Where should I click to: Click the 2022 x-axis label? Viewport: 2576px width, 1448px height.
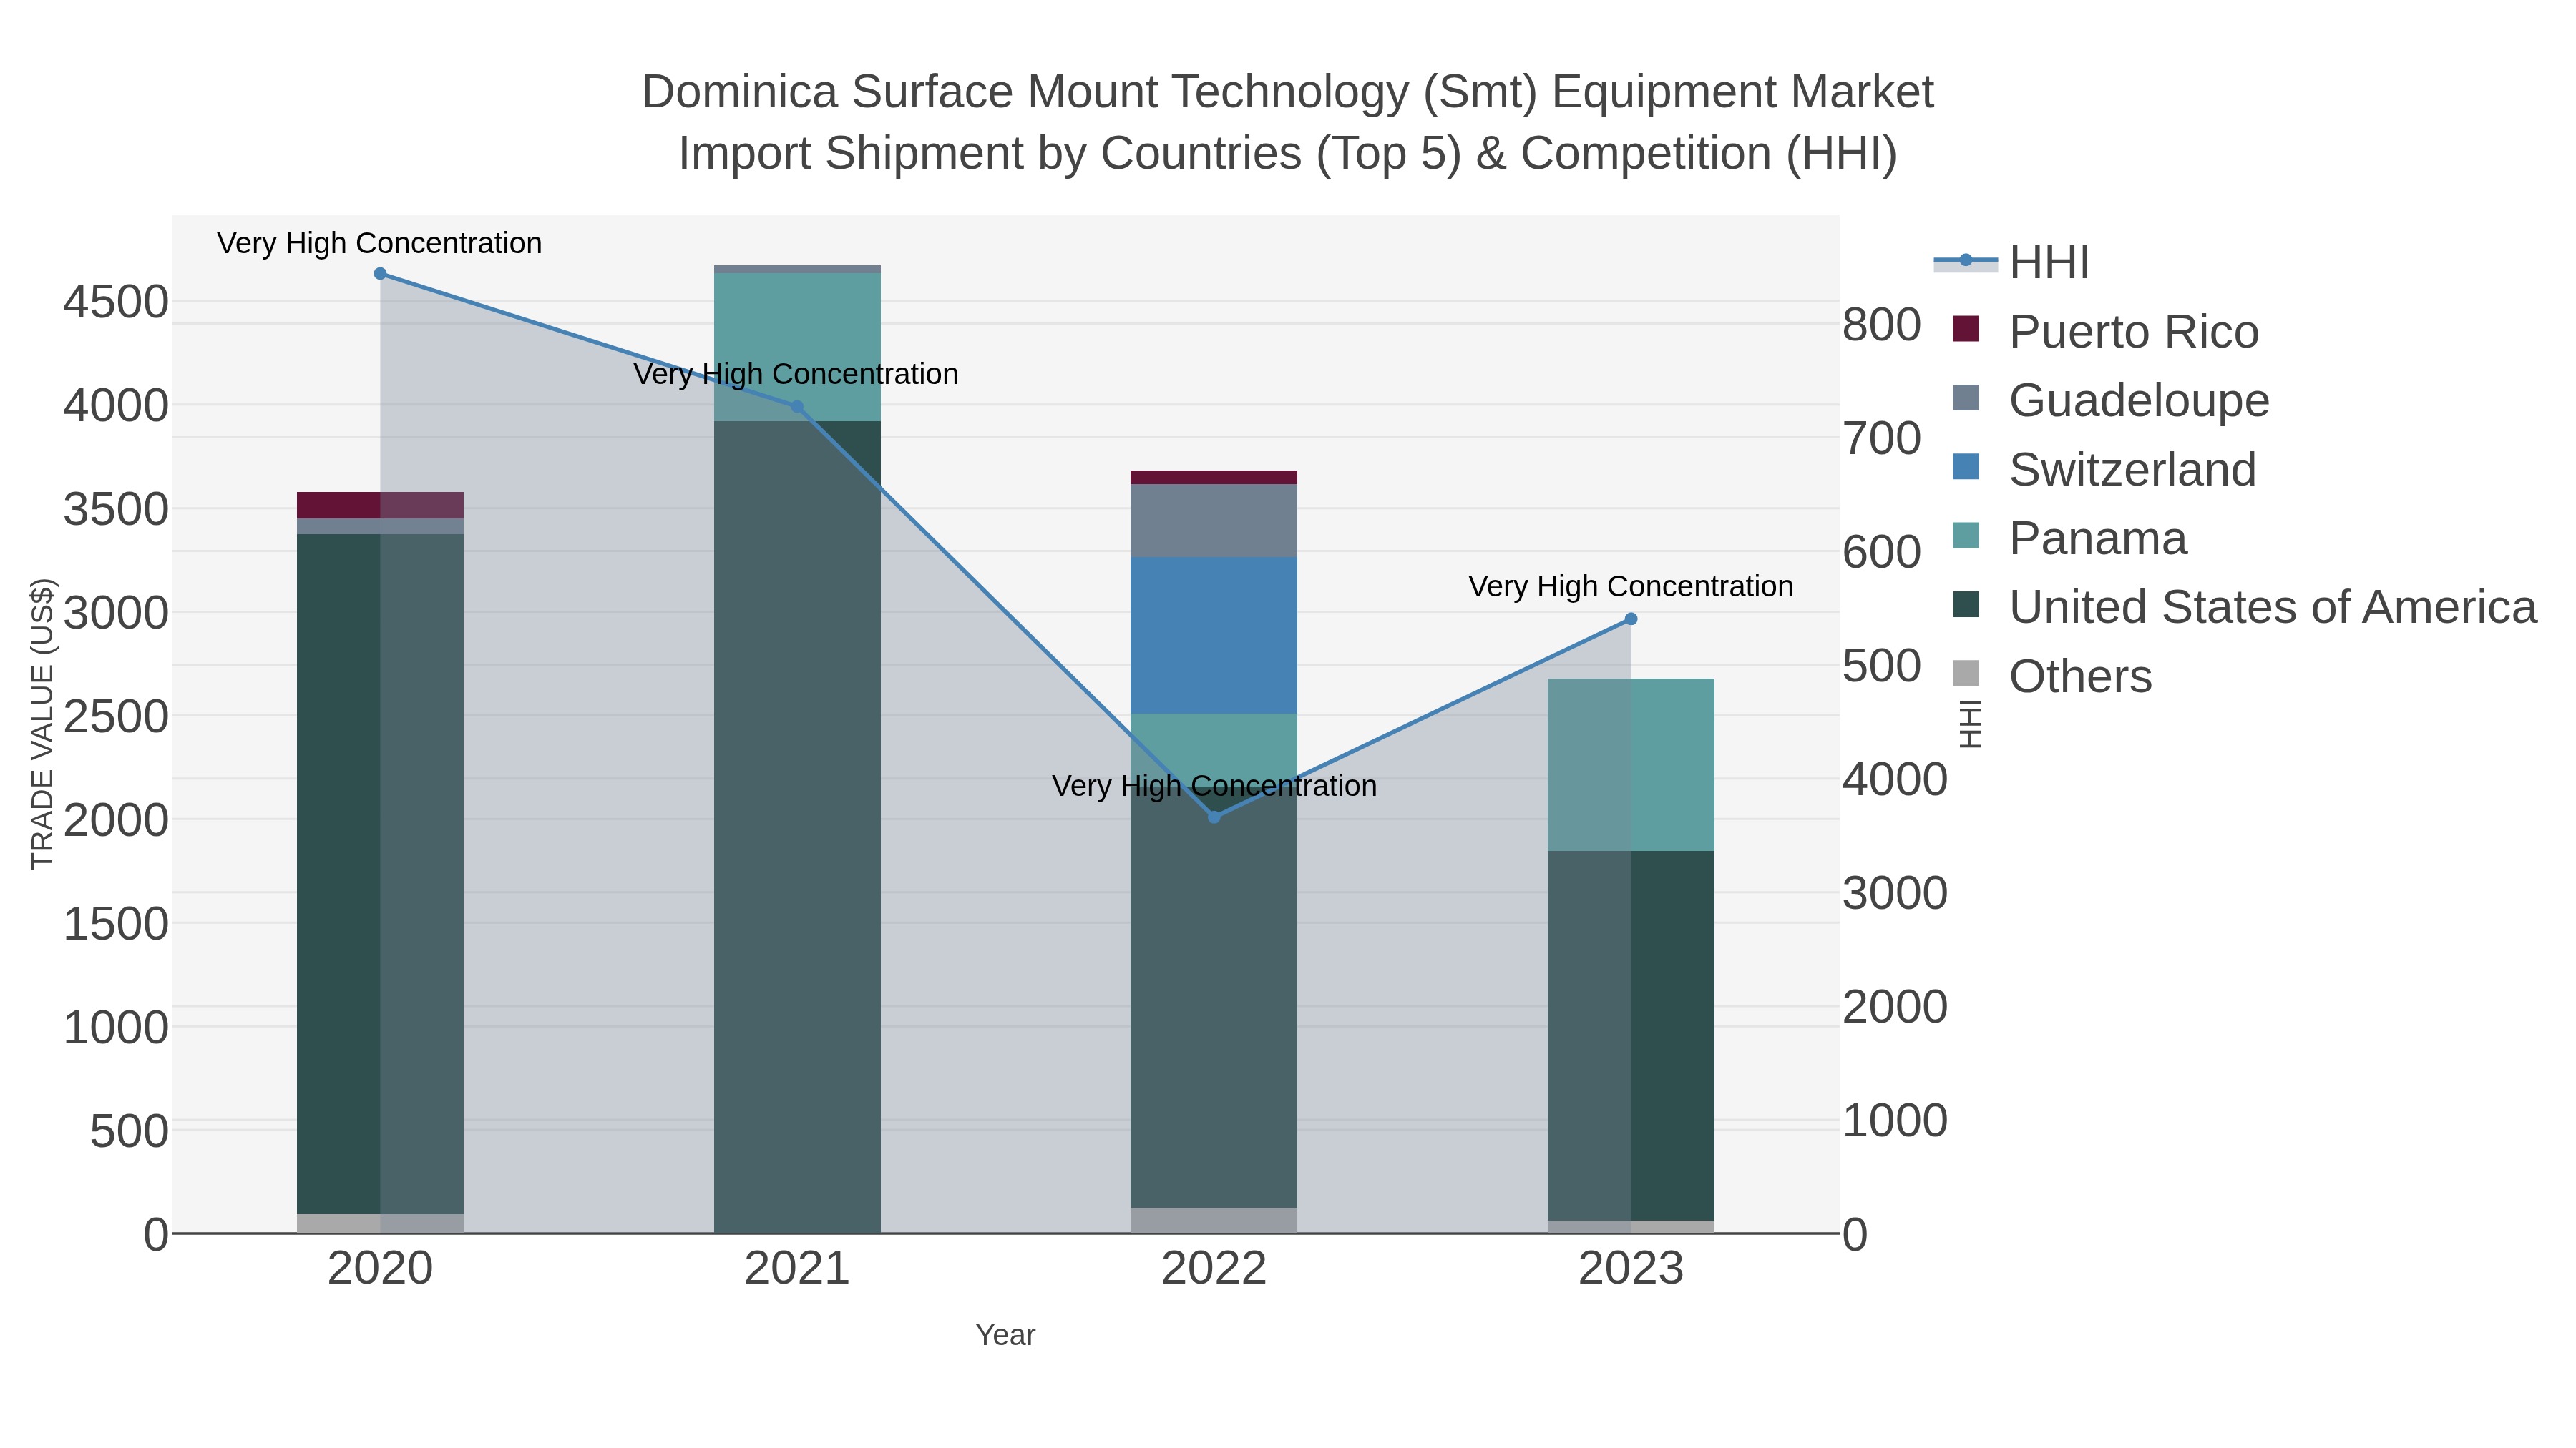click(1214, 1269)
